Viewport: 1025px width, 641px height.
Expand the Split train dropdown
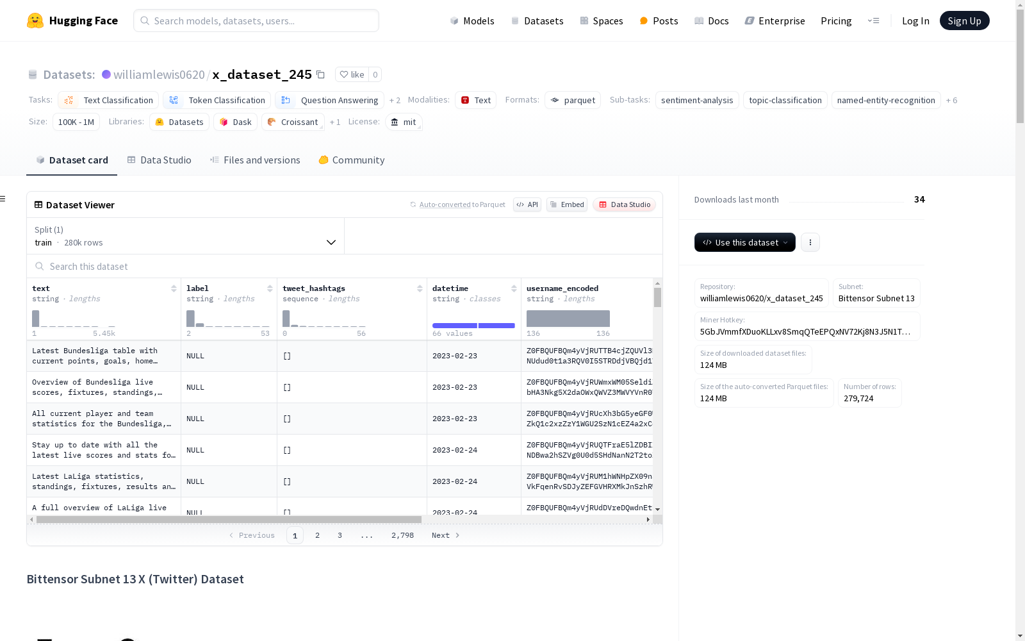pos(186,236)
